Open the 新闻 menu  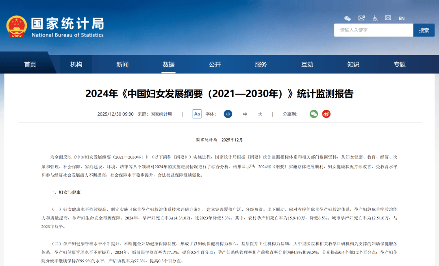tap(122, 64)
